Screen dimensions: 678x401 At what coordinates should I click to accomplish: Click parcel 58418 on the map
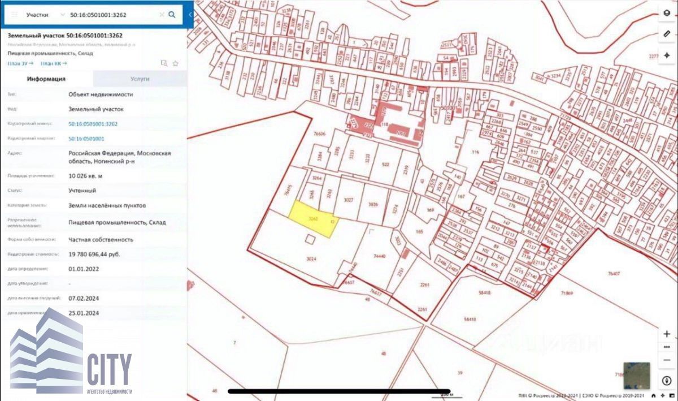coord(485,293)
